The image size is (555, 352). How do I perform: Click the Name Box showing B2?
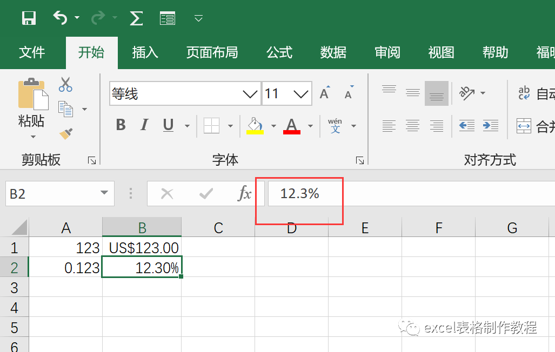point(60,193)
